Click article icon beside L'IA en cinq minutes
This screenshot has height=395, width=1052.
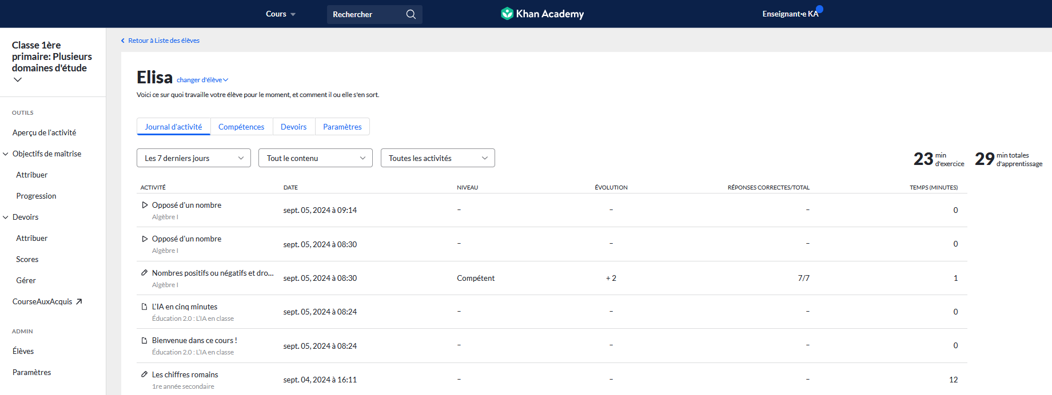click(x=145, y=307)
